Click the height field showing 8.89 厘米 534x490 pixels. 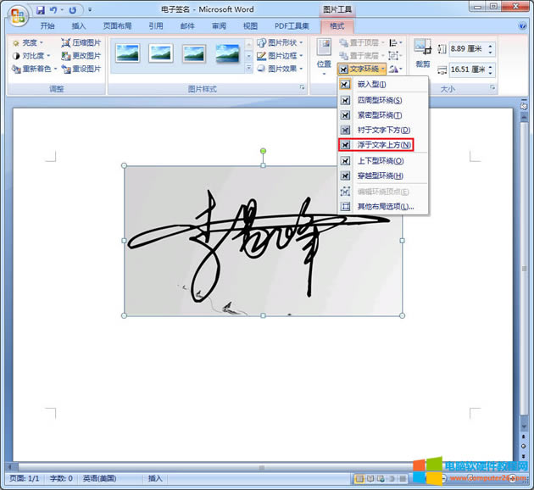pyautogui.click(x=467, y=48)
